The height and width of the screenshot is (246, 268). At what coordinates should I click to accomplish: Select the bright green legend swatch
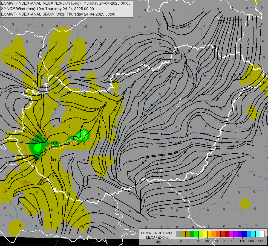pyautogui.click(x=196, y=234)
